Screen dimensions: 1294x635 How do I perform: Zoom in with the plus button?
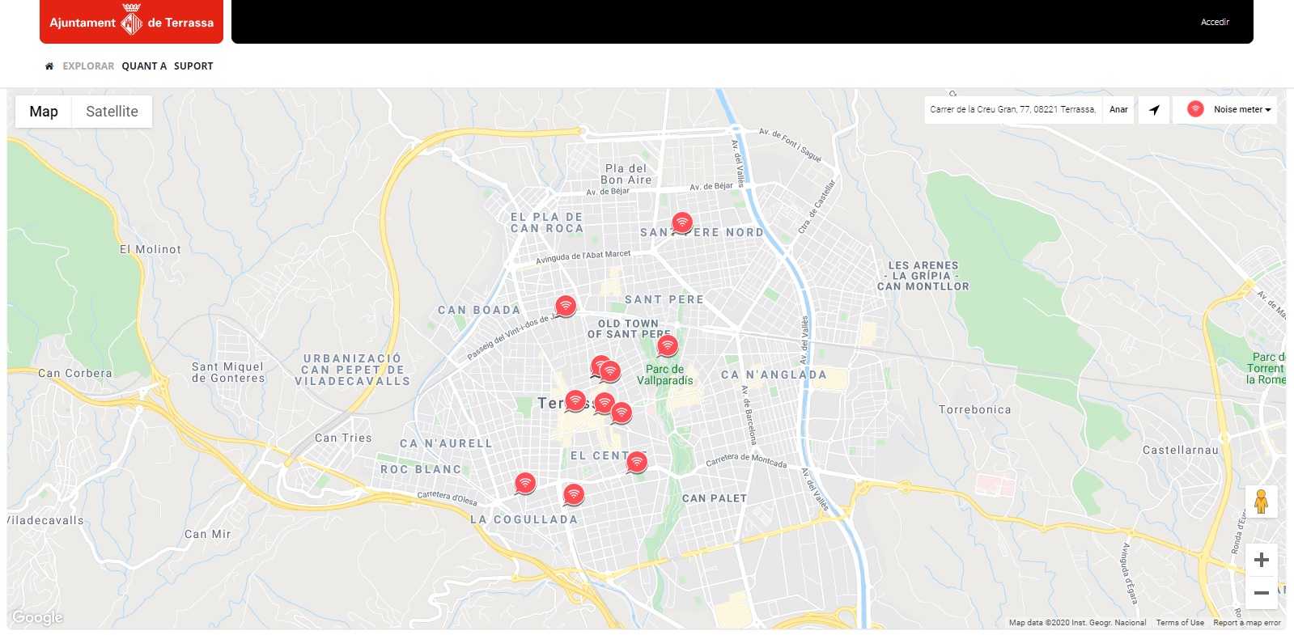(x=1261, y=560)
